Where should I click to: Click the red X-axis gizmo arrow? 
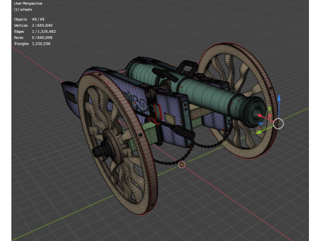[260, 116]
